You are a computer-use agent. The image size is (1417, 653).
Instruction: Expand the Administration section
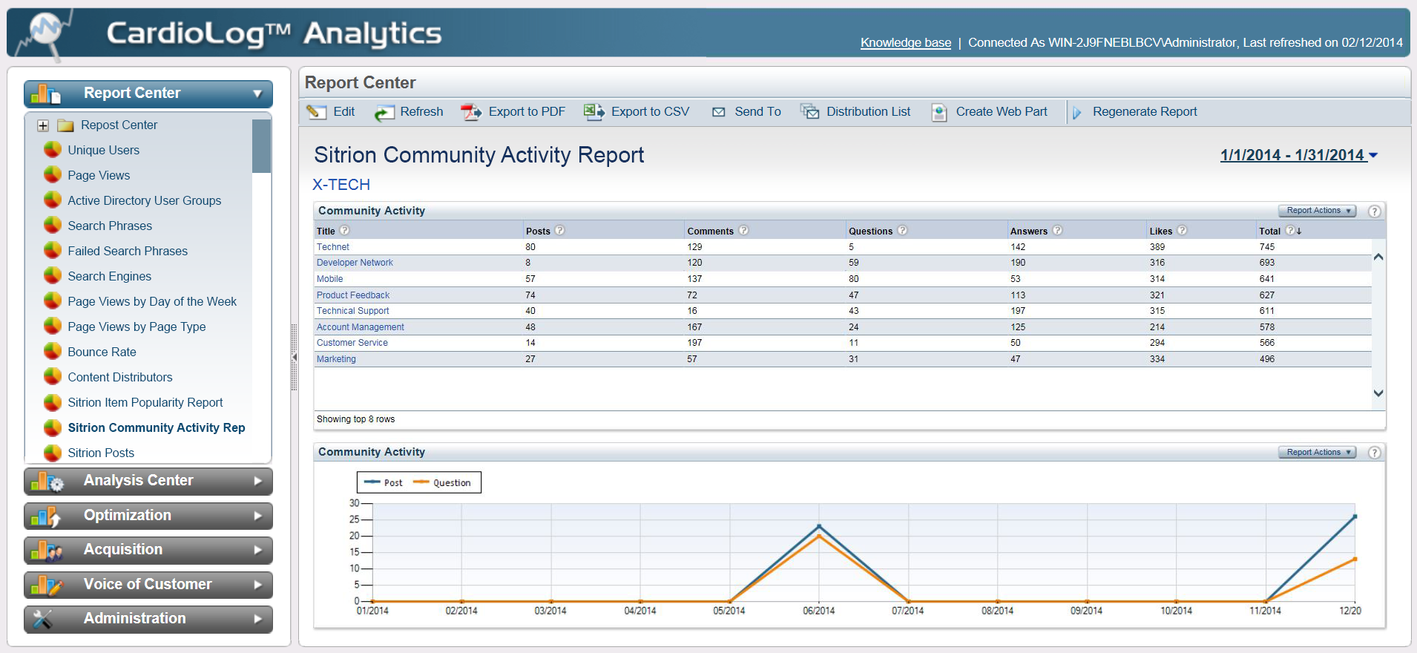coord(257,619)
